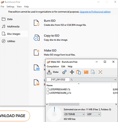118x122 pixels.
Task: Open the File menu in BurnAware Free
Action: pos(2,7)
